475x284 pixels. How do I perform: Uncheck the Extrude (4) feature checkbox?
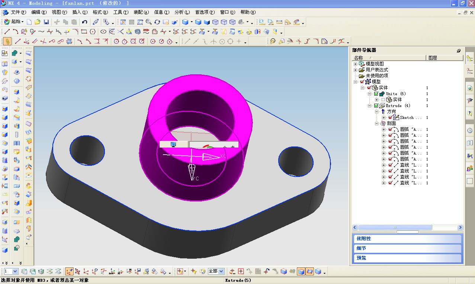(376, 106)
